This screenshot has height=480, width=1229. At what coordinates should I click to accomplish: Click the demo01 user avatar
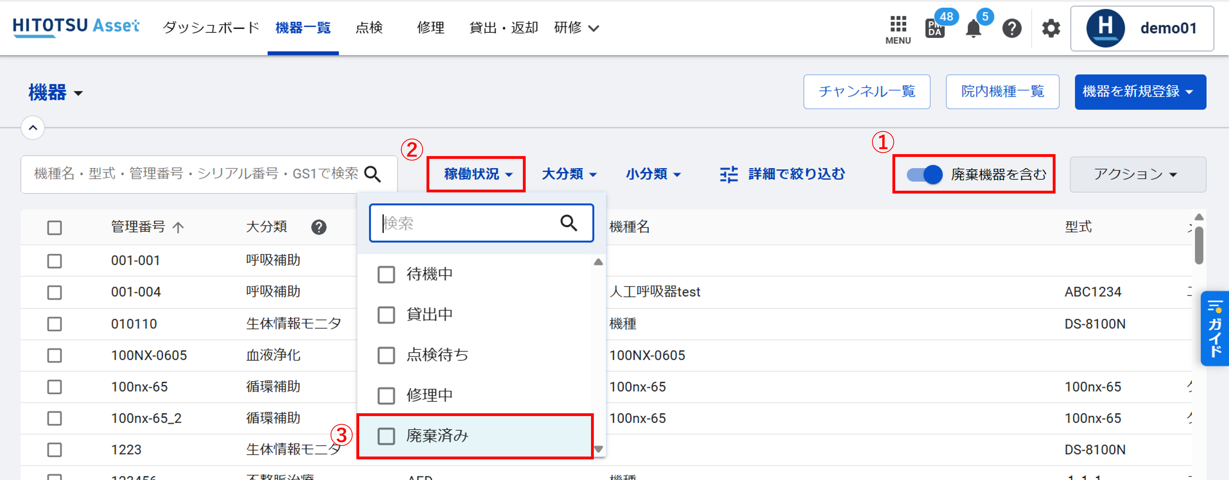tap(1106, 29)
